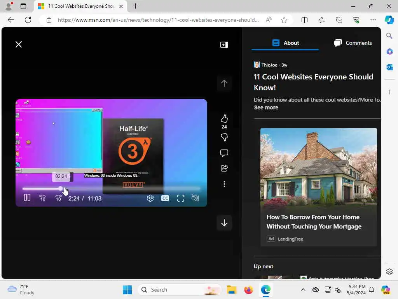
Task: Pause the video playback
Action: 27,198
